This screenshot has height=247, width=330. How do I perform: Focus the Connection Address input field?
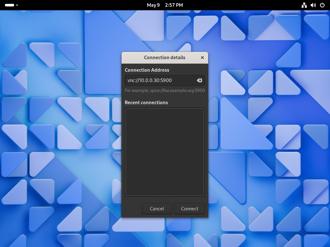[165, 80]
